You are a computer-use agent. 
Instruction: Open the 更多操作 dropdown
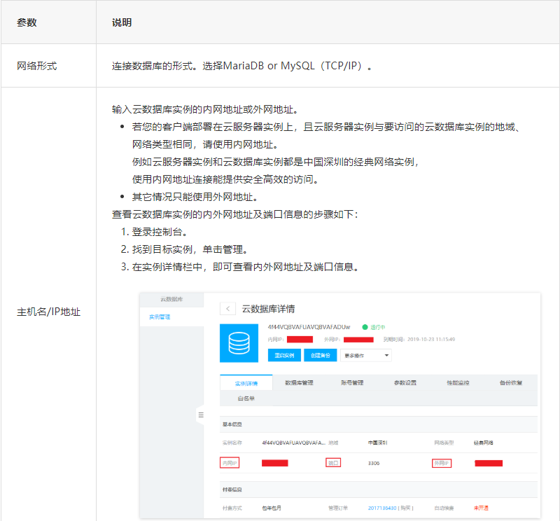click(365, 355)
